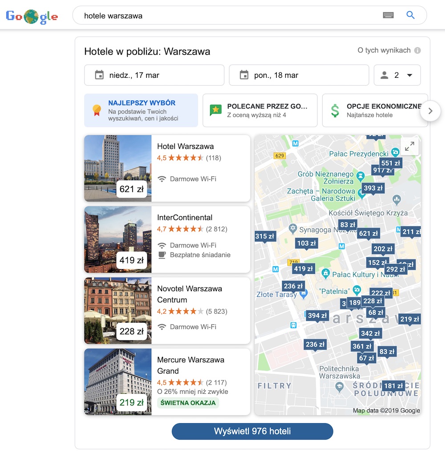Click InterContinental photo thumbnail

118,240
